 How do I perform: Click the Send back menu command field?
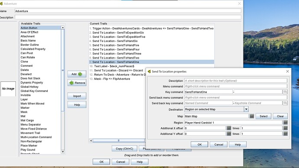click(x=236, y=97)
